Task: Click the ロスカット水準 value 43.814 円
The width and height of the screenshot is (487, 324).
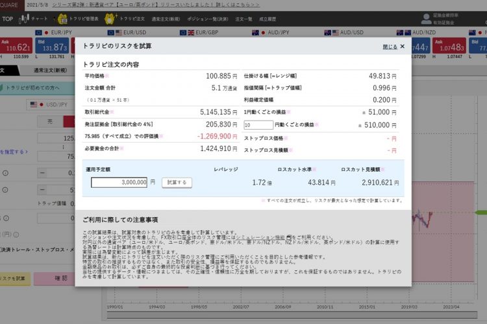Action: [321, 183]
